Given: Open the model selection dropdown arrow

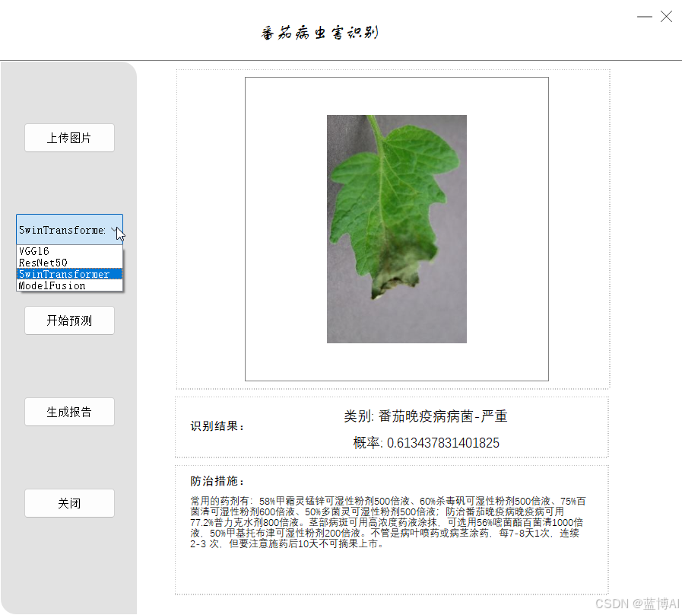Looking at the screenshot, I should 116,229.
